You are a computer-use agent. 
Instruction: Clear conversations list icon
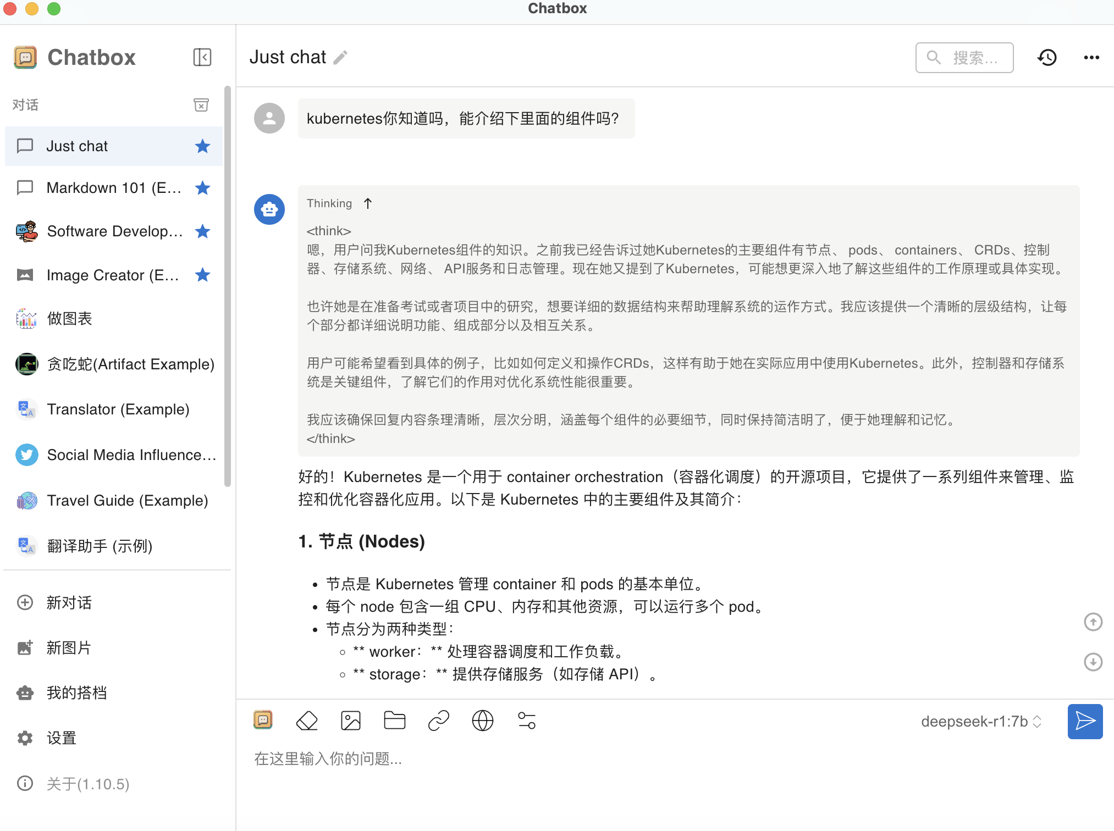(x=201, y=104)
